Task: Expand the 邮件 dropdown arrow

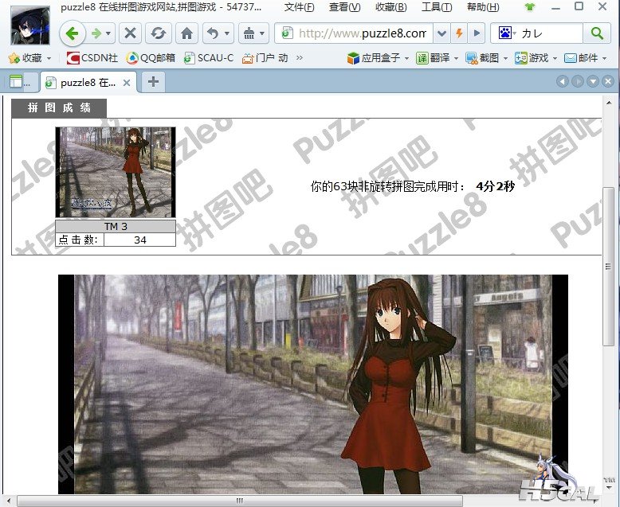Action: click(604, 58)
